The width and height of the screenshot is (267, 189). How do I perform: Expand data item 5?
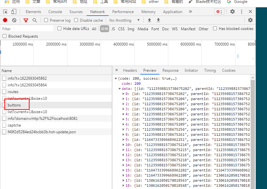point(124,119)
